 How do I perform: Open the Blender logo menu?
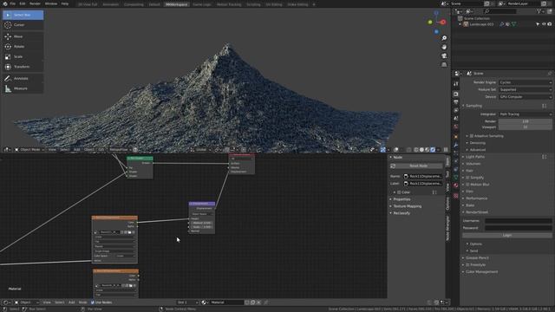point(5,3)
